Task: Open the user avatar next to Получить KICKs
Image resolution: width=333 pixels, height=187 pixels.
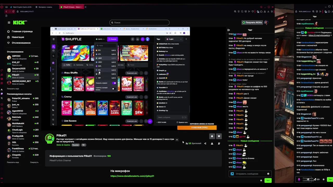Action: (266, 23)
